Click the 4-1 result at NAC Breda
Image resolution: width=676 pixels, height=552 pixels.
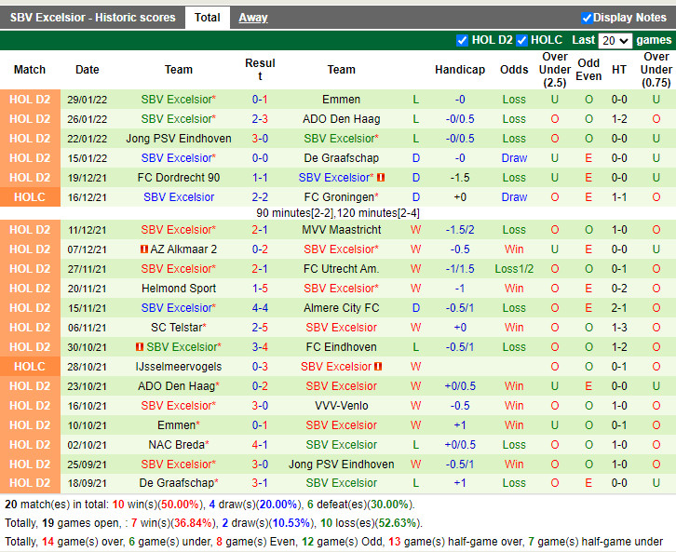point(260,445)
